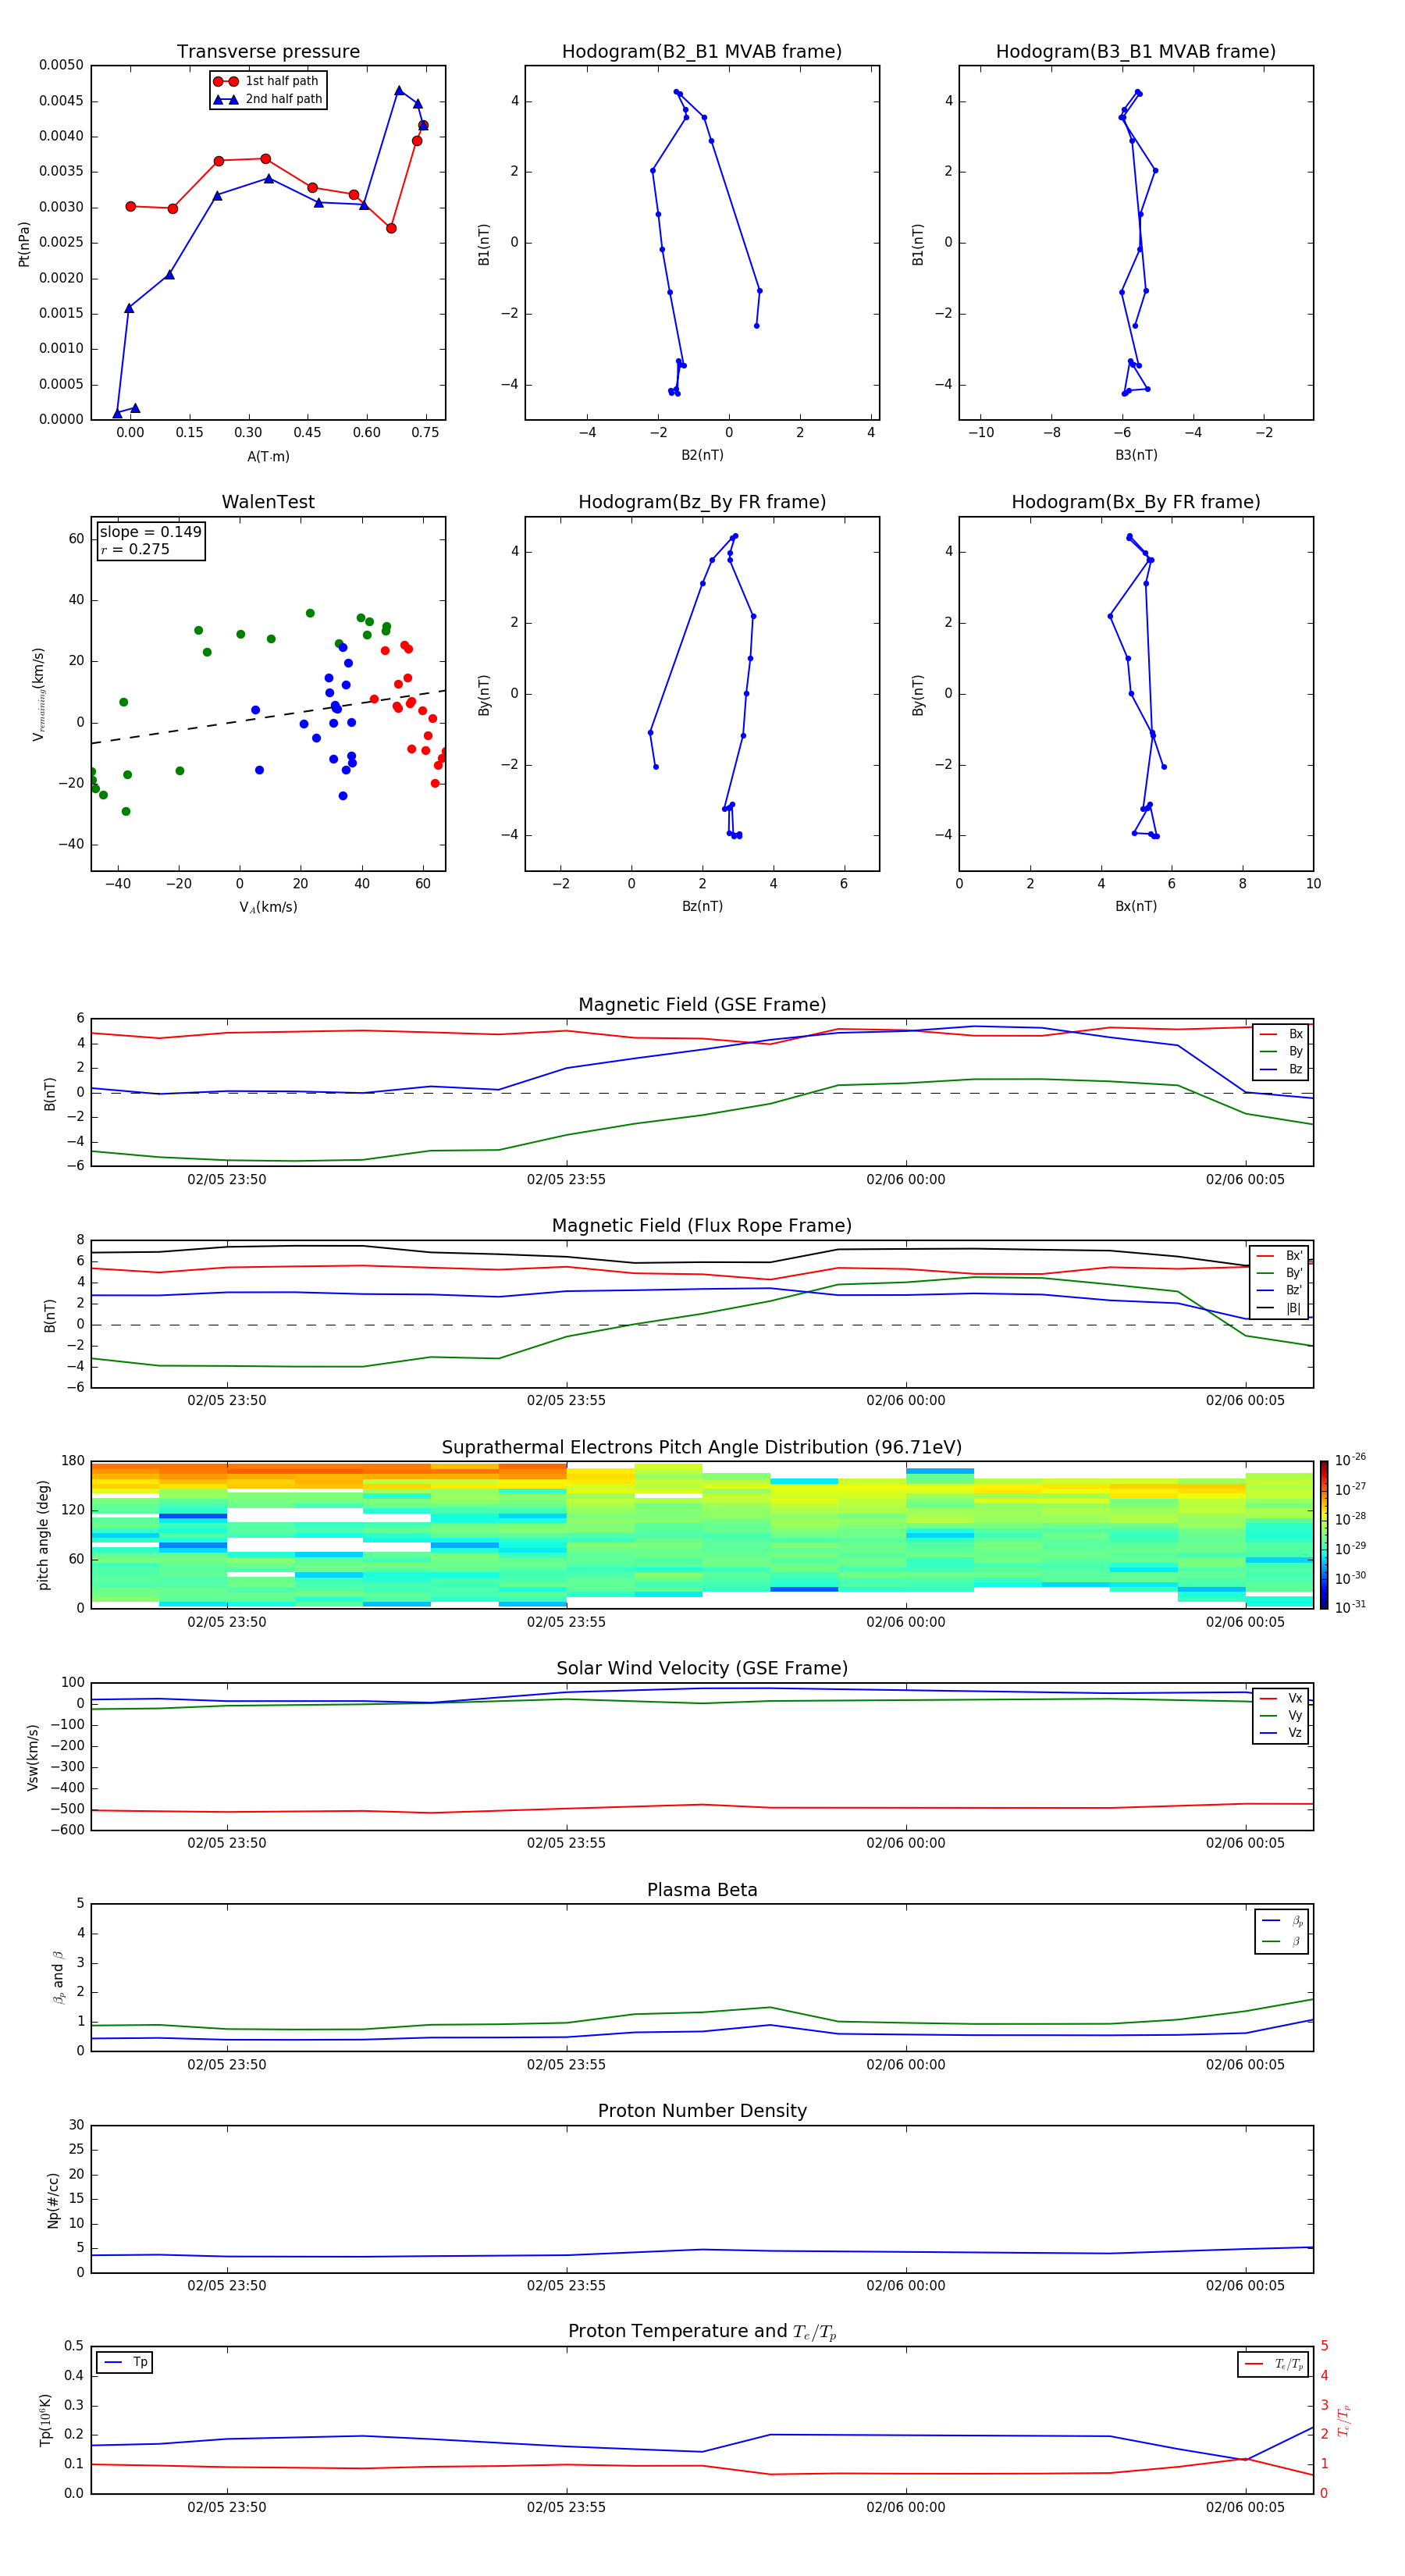Viewport: 1405px width, 2576px height.
Task: Click the 'slope = 0.149' annotation
Action: [150, 532]
